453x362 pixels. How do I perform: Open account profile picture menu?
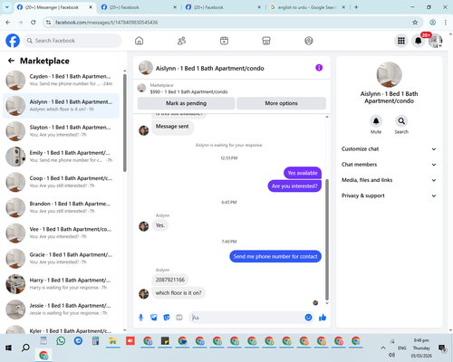[436, 41]
